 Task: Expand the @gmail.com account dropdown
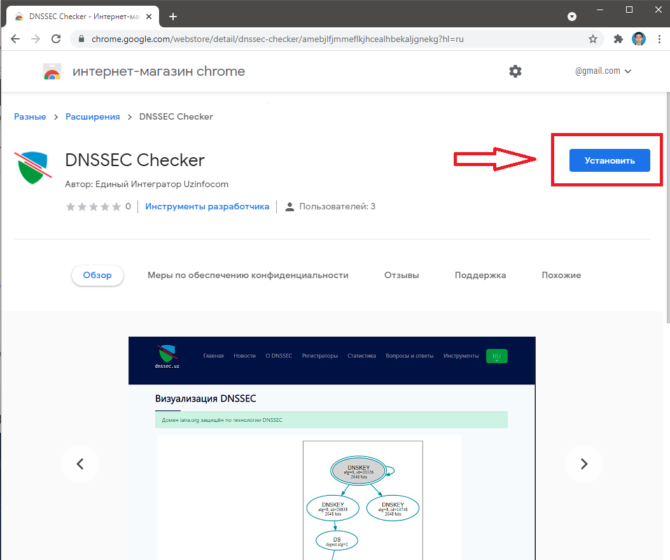[603, 71]
